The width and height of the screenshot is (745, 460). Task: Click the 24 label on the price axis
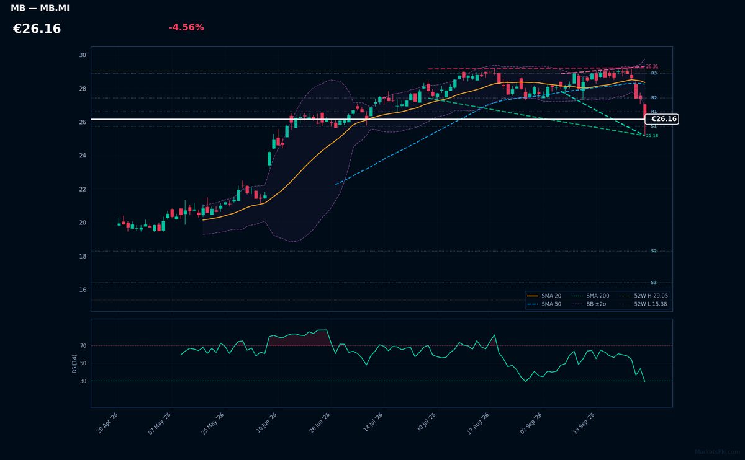(83, 156)
